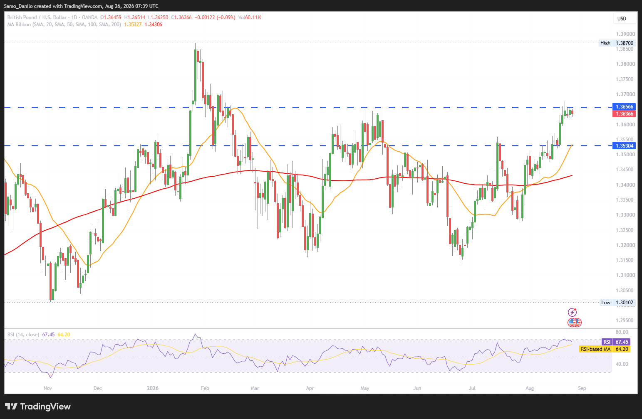The width and height of the screenshot is (642, 419).
Task: Click the High label tag on price axis
Action: (605, 43)
